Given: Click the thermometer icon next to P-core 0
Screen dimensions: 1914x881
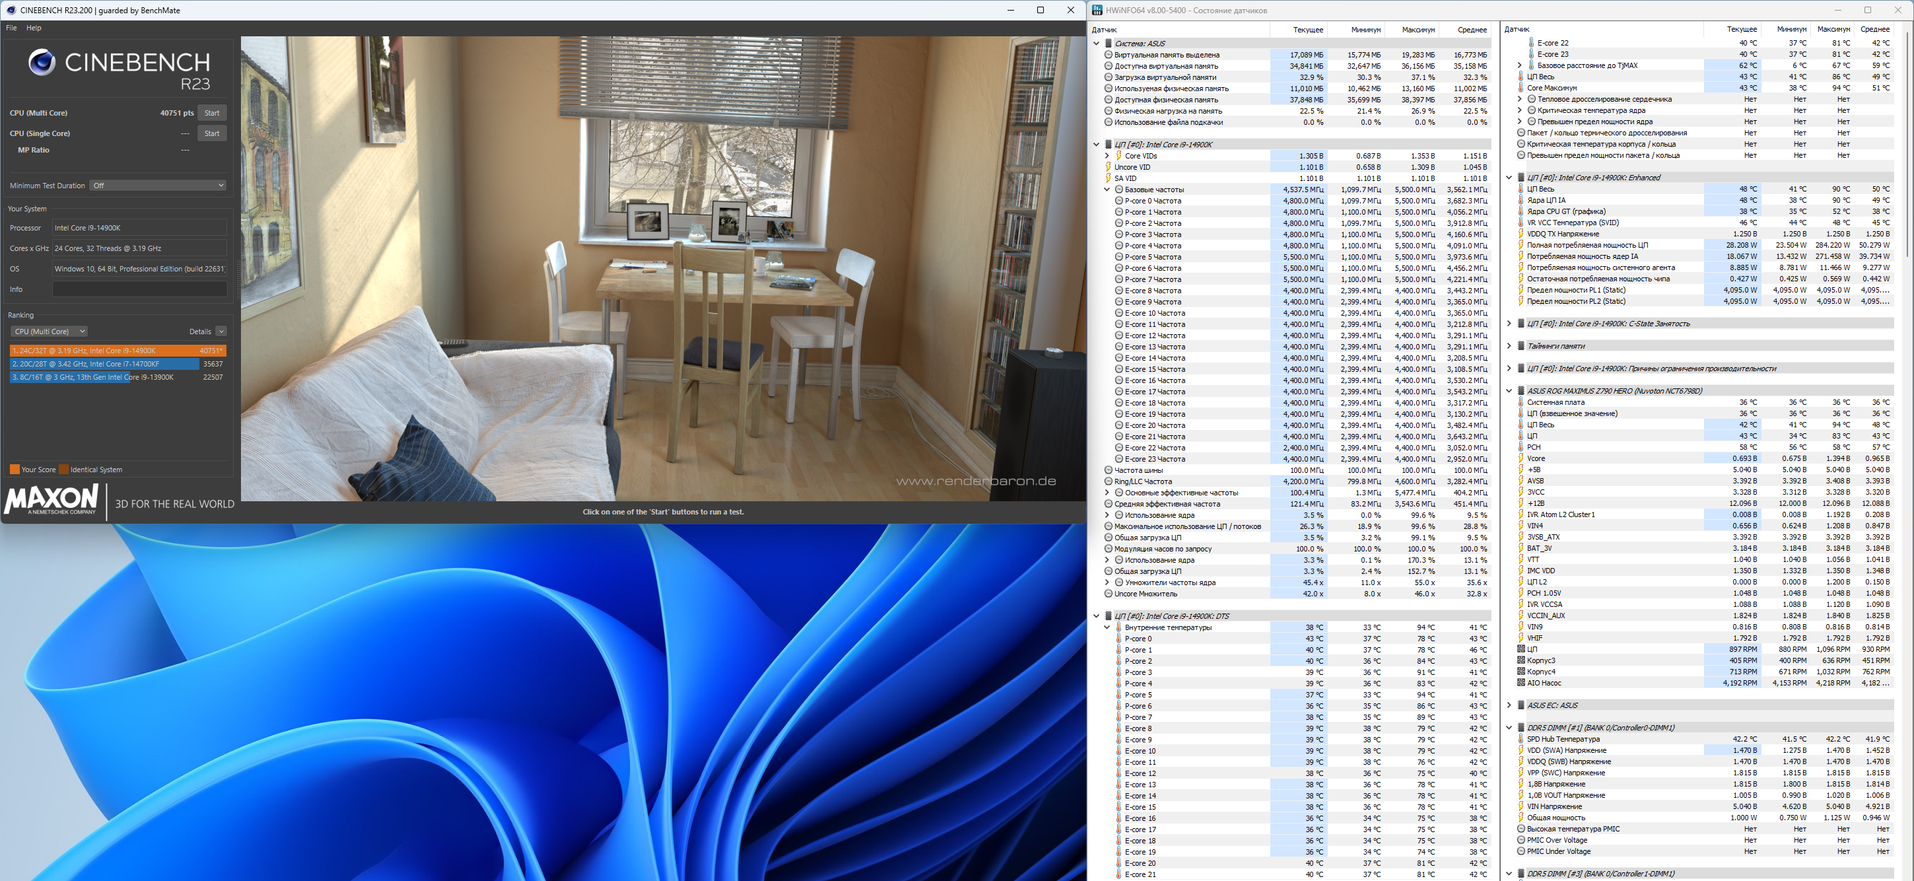Looking at the screenshot, I should [x=1119, y=639].
